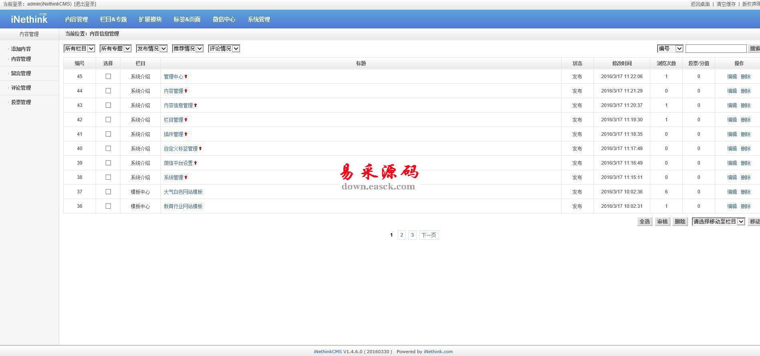Check the box for row 36
The image size is (760, 356).
coord(108,206)
